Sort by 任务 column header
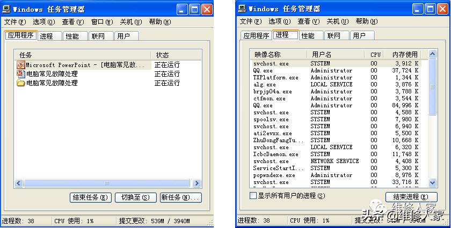Image resolution: width=451 pixels, height=228 pixels. coord(83,55)
